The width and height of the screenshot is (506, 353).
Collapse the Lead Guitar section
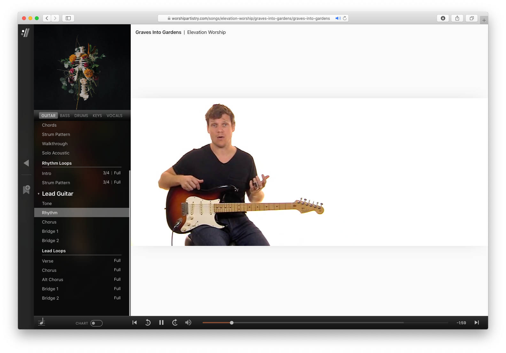pyautogui.click(x=39, y=194)
